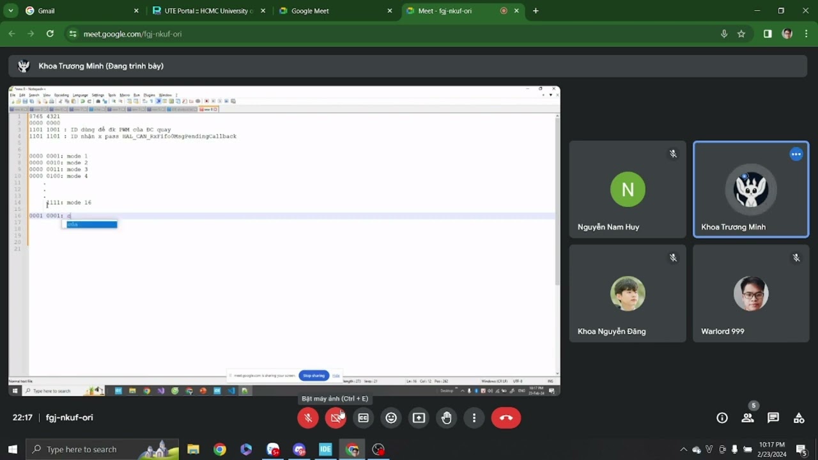Open more options three-dot menu
The height and width of the screenshot is (460, 818).
pos(474,418)
